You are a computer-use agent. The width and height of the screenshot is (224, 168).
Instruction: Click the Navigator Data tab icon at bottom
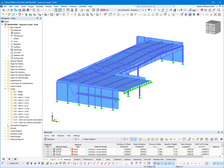click(3, 159)
